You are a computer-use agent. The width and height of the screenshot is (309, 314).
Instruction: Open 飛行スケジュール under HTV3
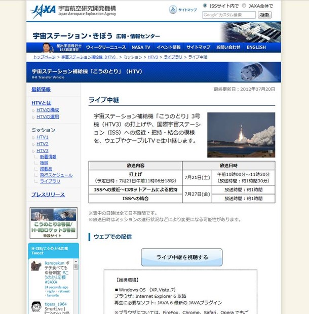56,175
